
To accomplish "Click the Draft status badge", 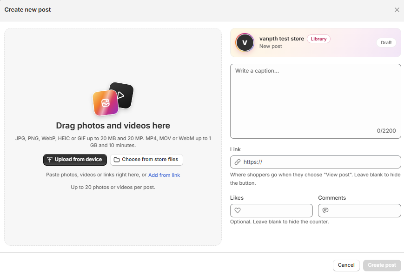I will click(386, 42).
